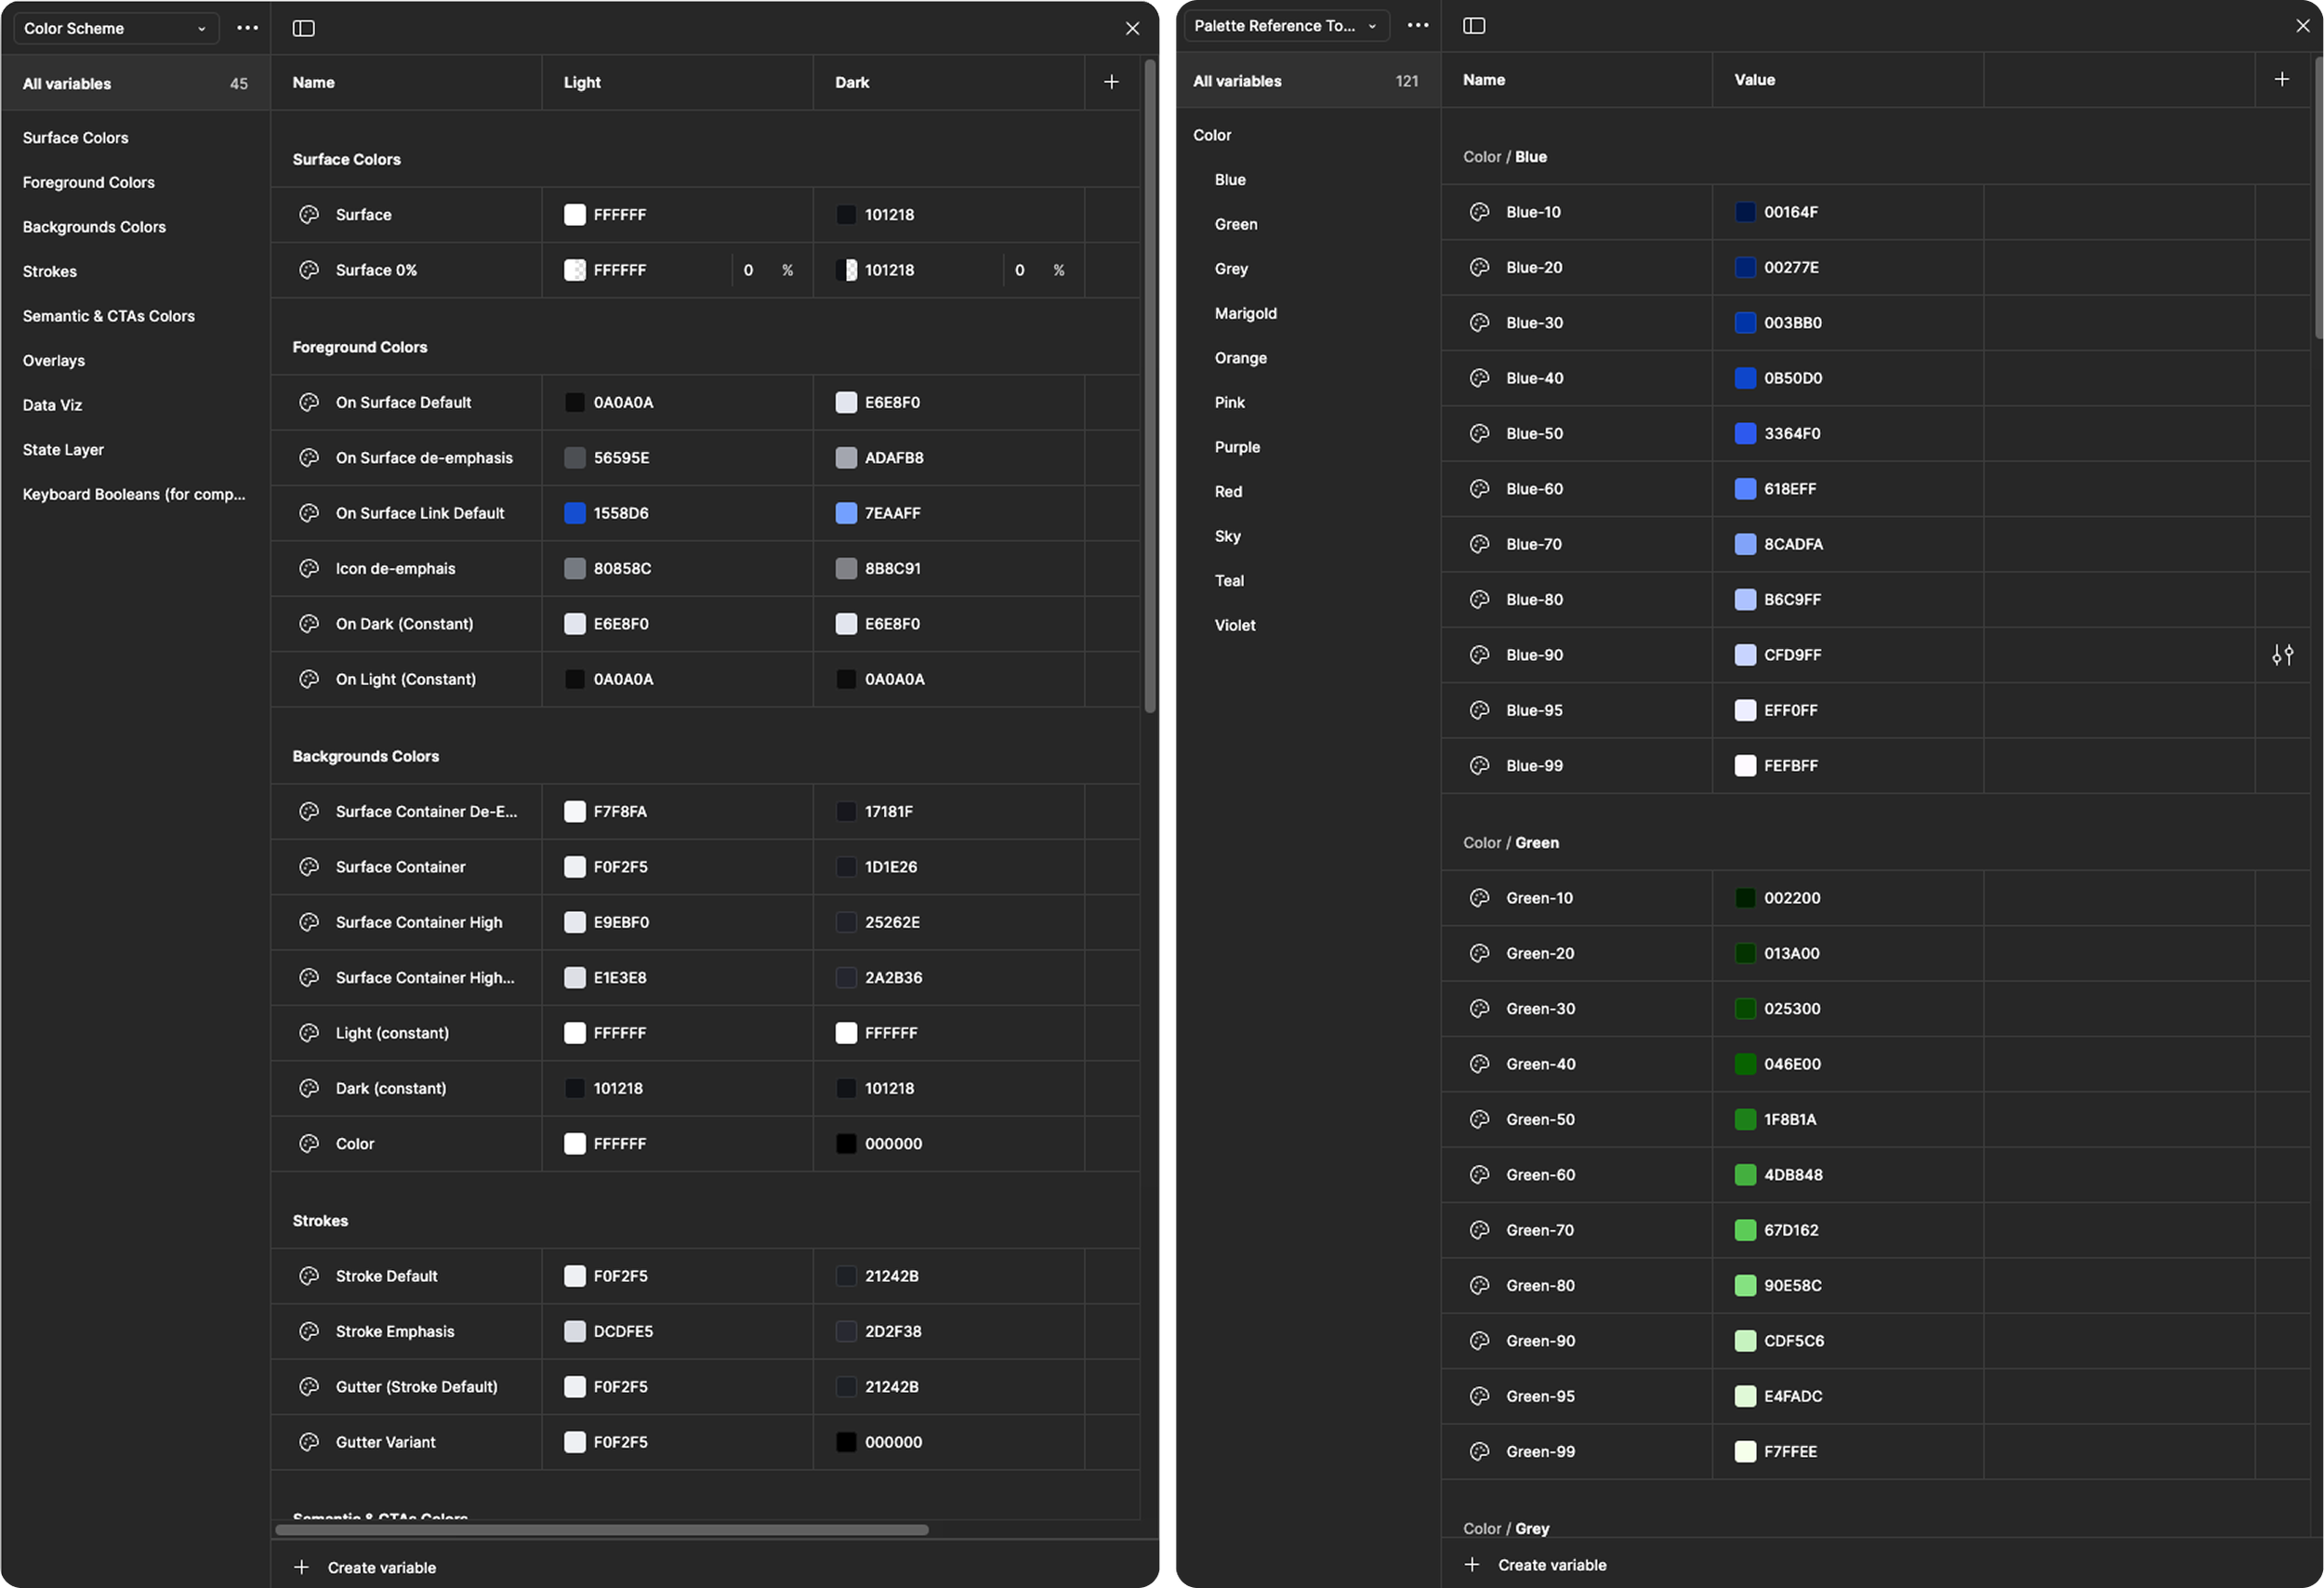Open Palette Reference collection dropdown
Viewport: 2324px width, 1588px height.
click(1285, 26)
